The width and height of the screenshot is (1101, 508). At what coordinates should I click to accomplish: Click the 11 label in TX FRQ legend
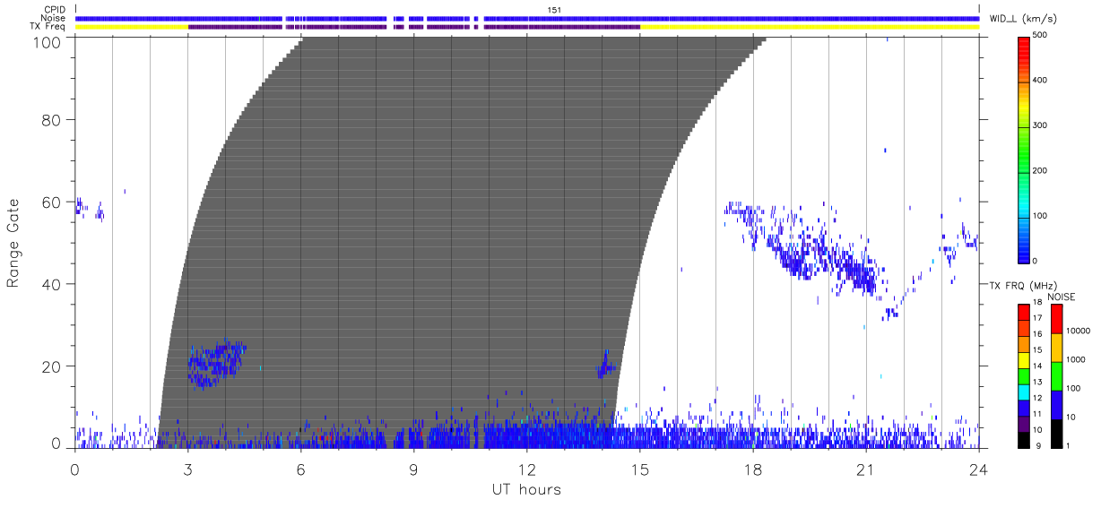pyautogui.click(x=1039, y=415)
